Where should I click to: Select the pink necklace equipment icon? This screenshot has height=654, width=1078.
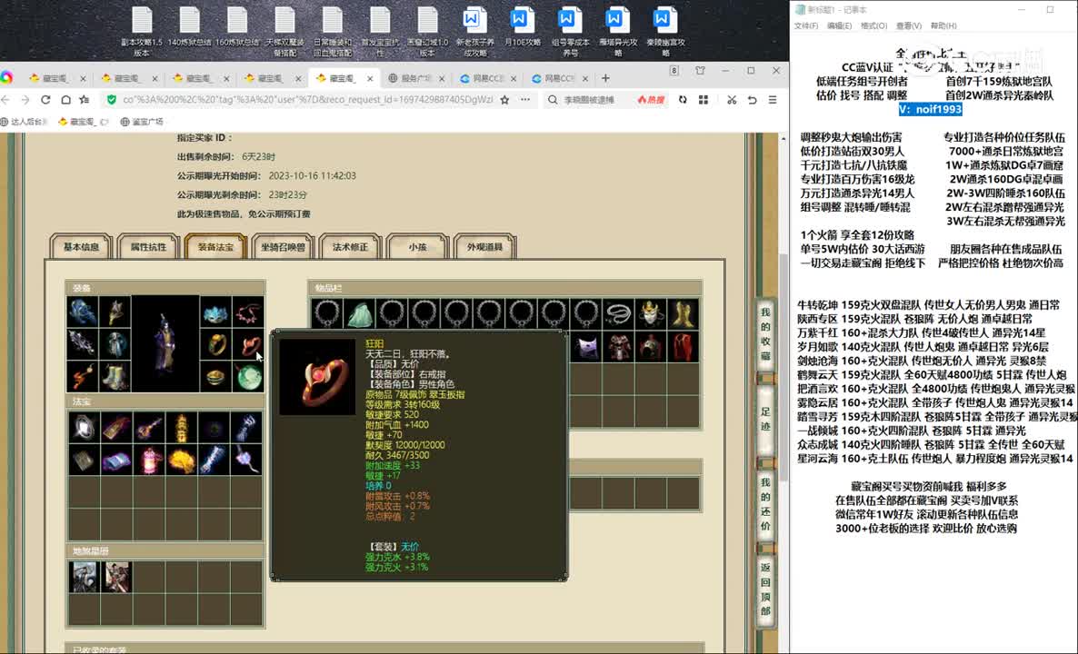(x=248, y=312)
